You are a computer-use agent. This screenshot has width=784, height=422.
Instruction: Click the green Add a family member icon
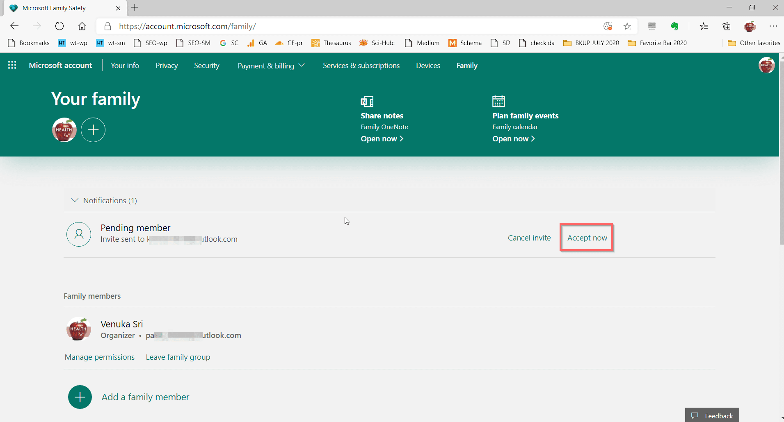pyautogui.click(x=80, y=397)
